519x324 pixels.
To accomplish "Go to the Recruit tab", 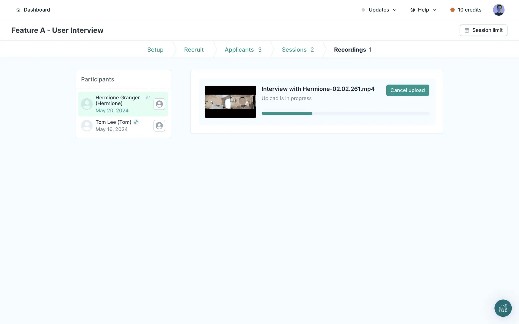I will (194, 50).
